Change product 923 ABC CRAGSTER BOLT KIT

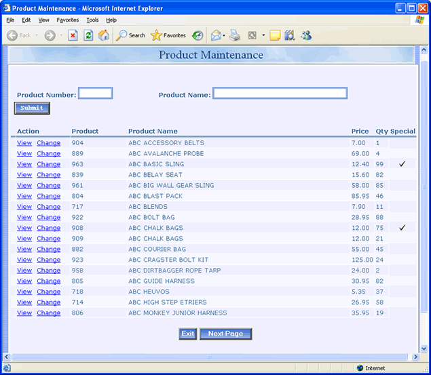(49, 260)
